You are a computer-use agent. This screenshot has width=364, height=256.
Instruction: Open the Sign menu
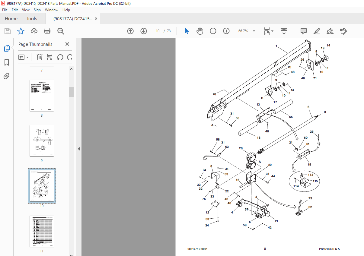[x=37, y=10]
